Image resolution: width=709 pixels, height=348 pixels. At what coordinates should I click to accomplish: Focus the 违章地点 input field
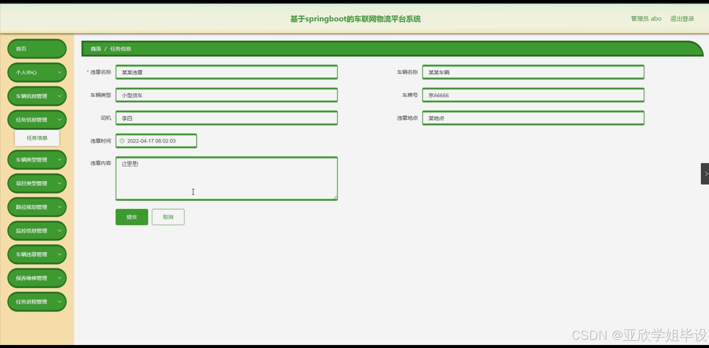[533, 118]
